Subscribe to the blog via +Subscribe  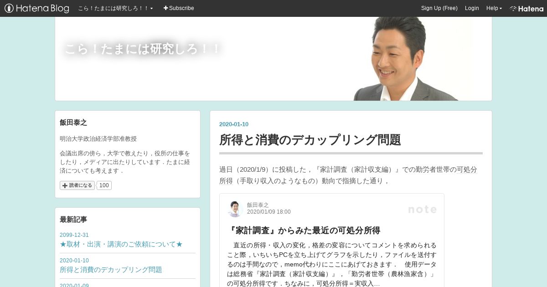tap(179, 8)
